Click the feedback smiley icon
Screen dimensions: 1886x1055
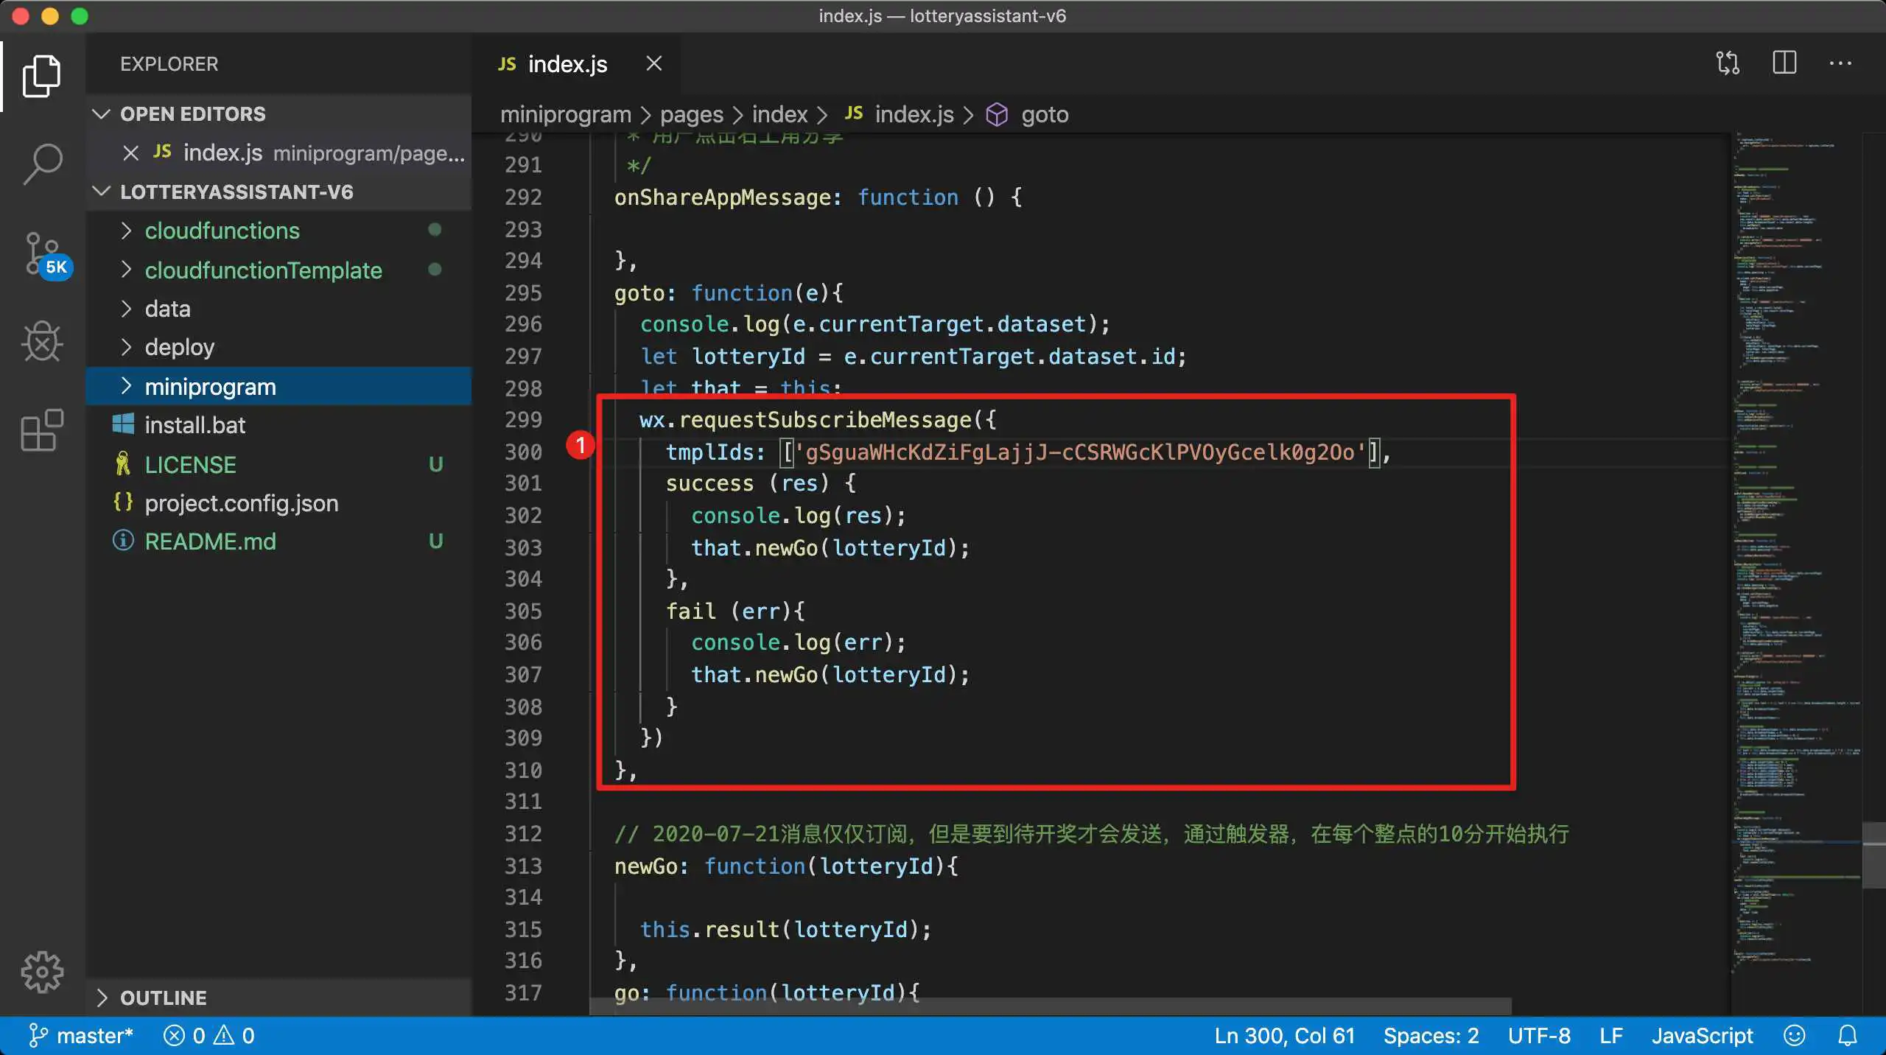click(x=1794, y=1036)
